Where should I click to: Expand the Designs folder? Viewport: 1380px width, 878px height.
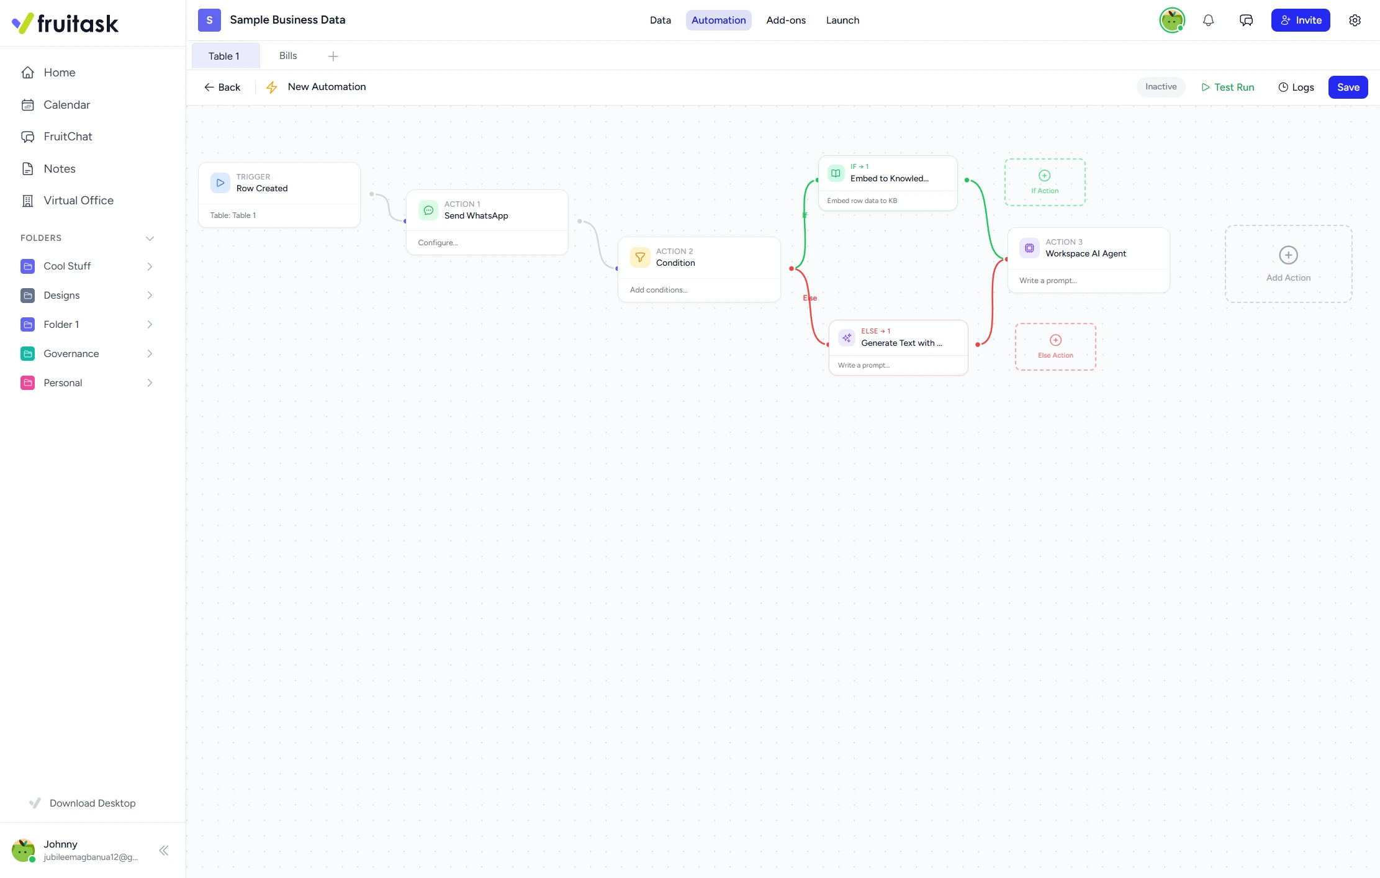150,296
